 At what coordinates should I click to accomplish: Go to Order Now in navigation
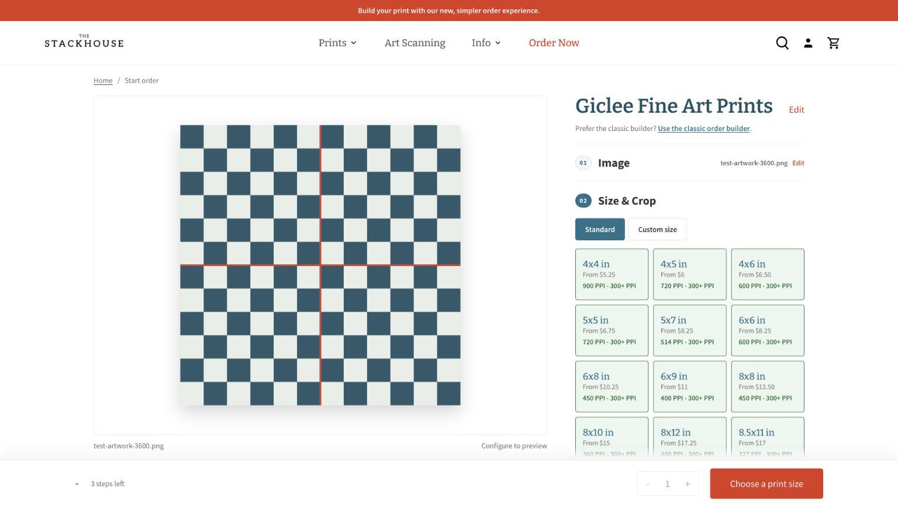point(554,43)
